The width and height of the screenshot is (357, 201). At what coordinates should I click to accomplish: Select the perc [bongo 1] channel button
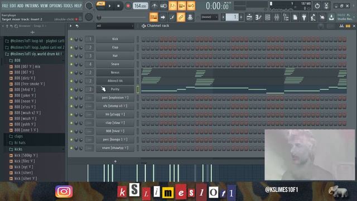click(115, 140)
